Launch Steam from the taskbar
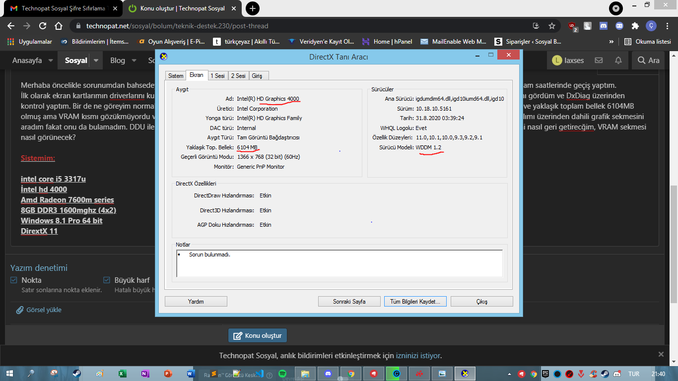Image resolution: width=678 pixels, height=381 pixels. pyautogui.click(x=77, y=374)
